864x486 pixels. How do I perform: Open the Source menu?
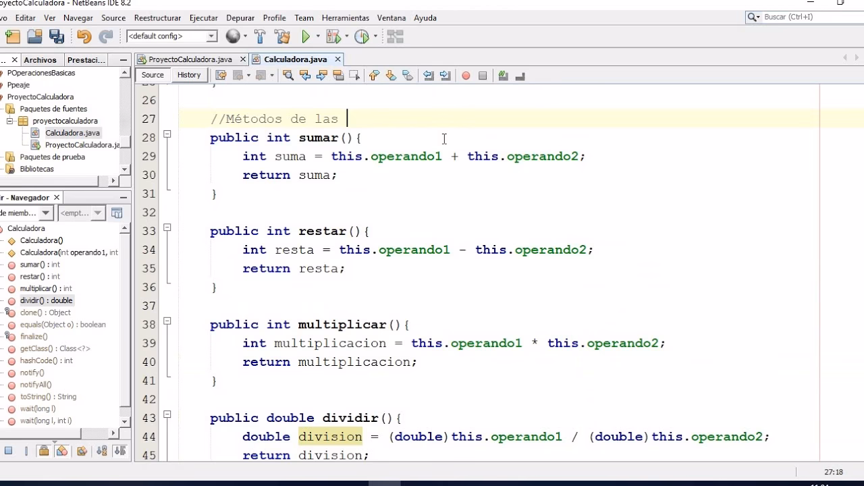(x=113, y=18)
